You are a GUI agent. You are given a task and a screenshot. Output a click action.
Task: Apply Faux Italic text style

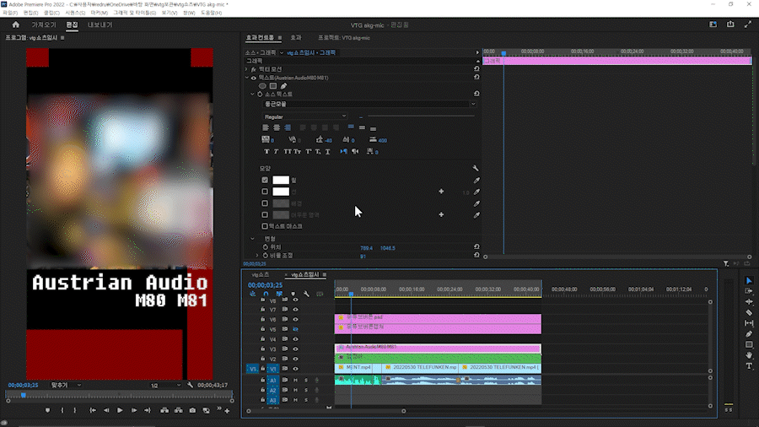[x=276, y=152]
